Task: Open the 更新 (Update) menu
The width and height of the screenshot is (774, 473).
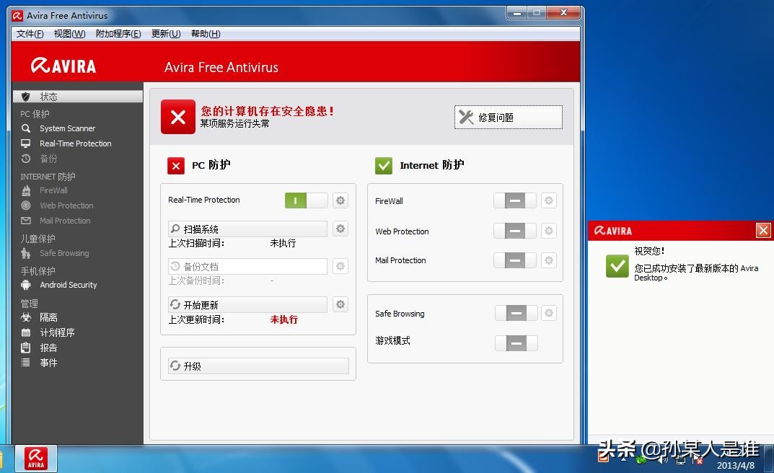Action: click(x=165, y=33)
